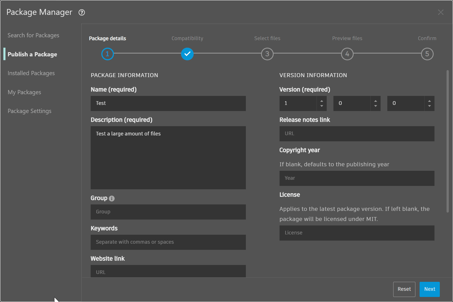
Task: Click step 5 Confirm circle
Action: coord(427,54)
